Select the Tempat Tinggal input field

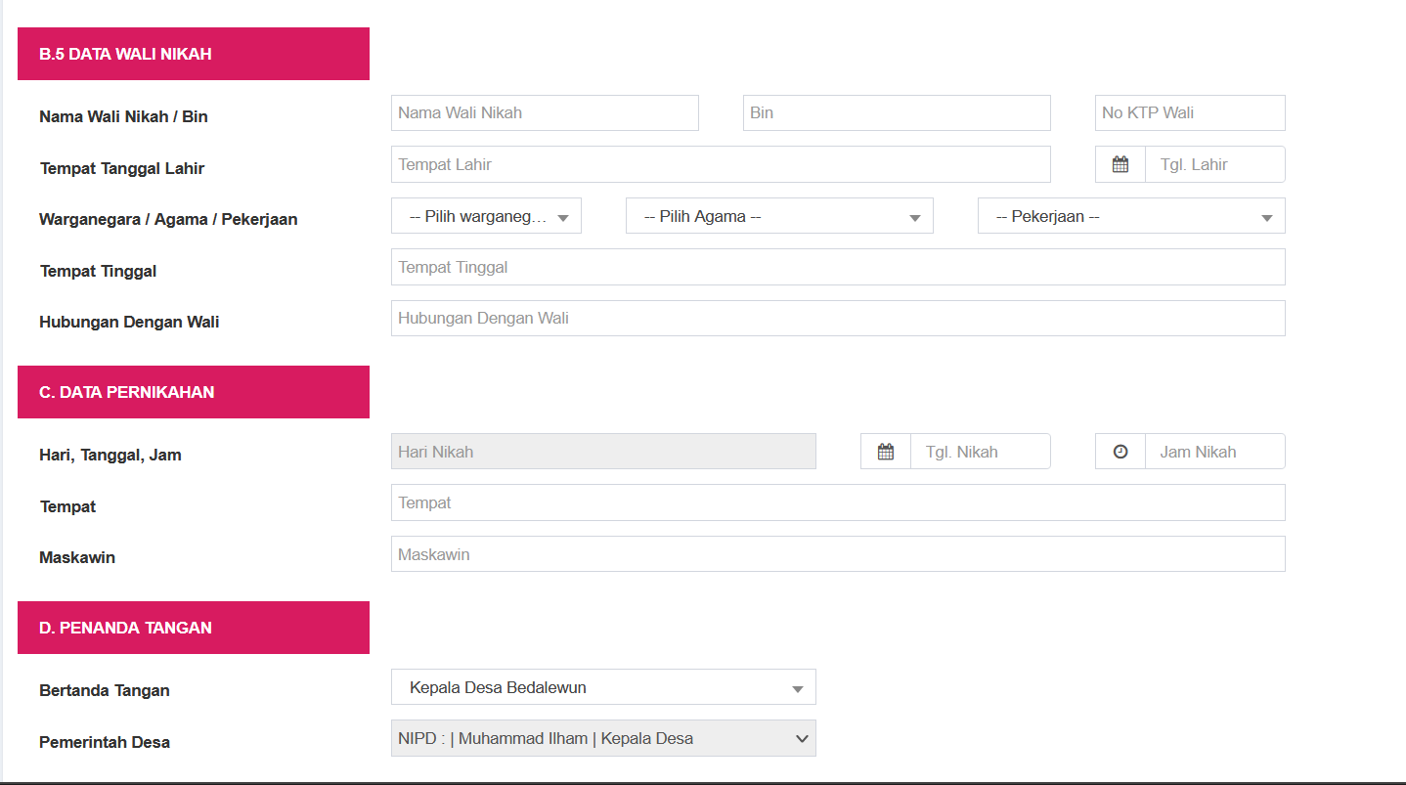838,266
